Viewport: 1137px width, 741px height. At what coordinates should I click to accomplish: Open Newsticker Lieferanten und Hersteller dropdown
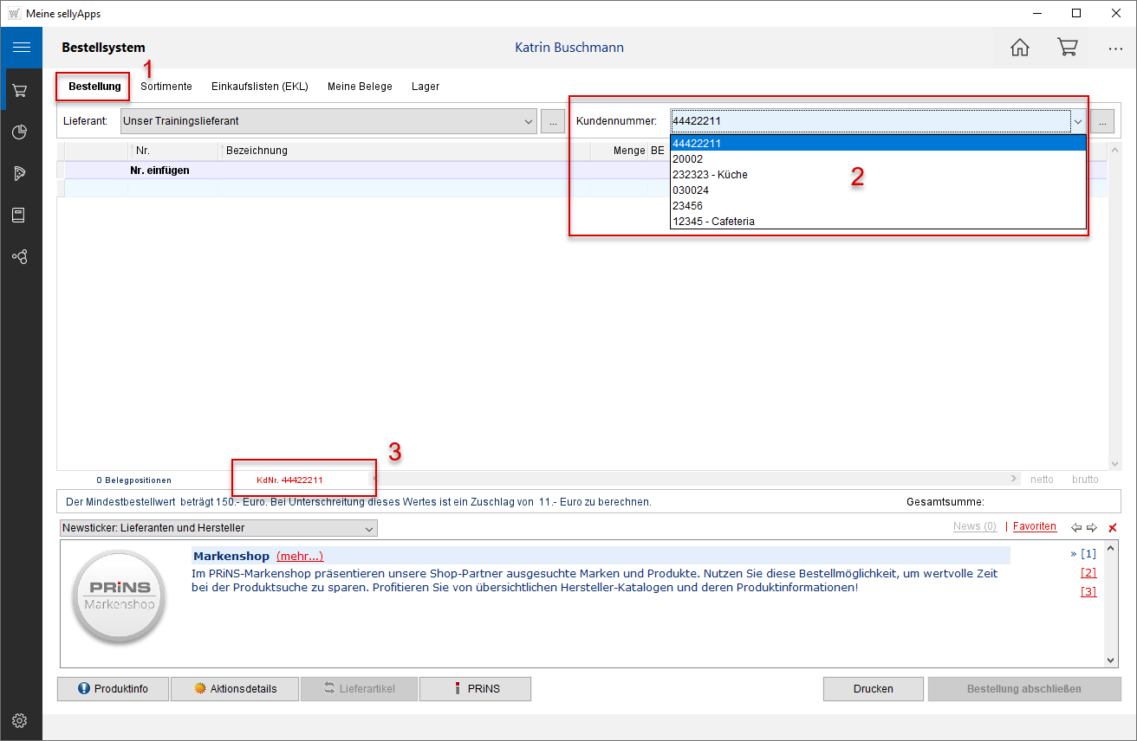369,528
